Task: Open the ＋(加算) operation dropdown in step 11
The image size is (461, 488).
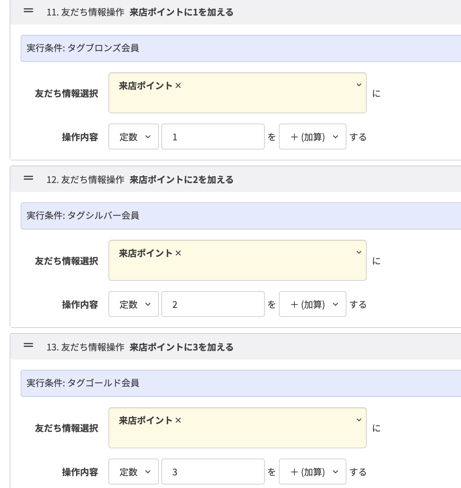Action: (312, 137)
